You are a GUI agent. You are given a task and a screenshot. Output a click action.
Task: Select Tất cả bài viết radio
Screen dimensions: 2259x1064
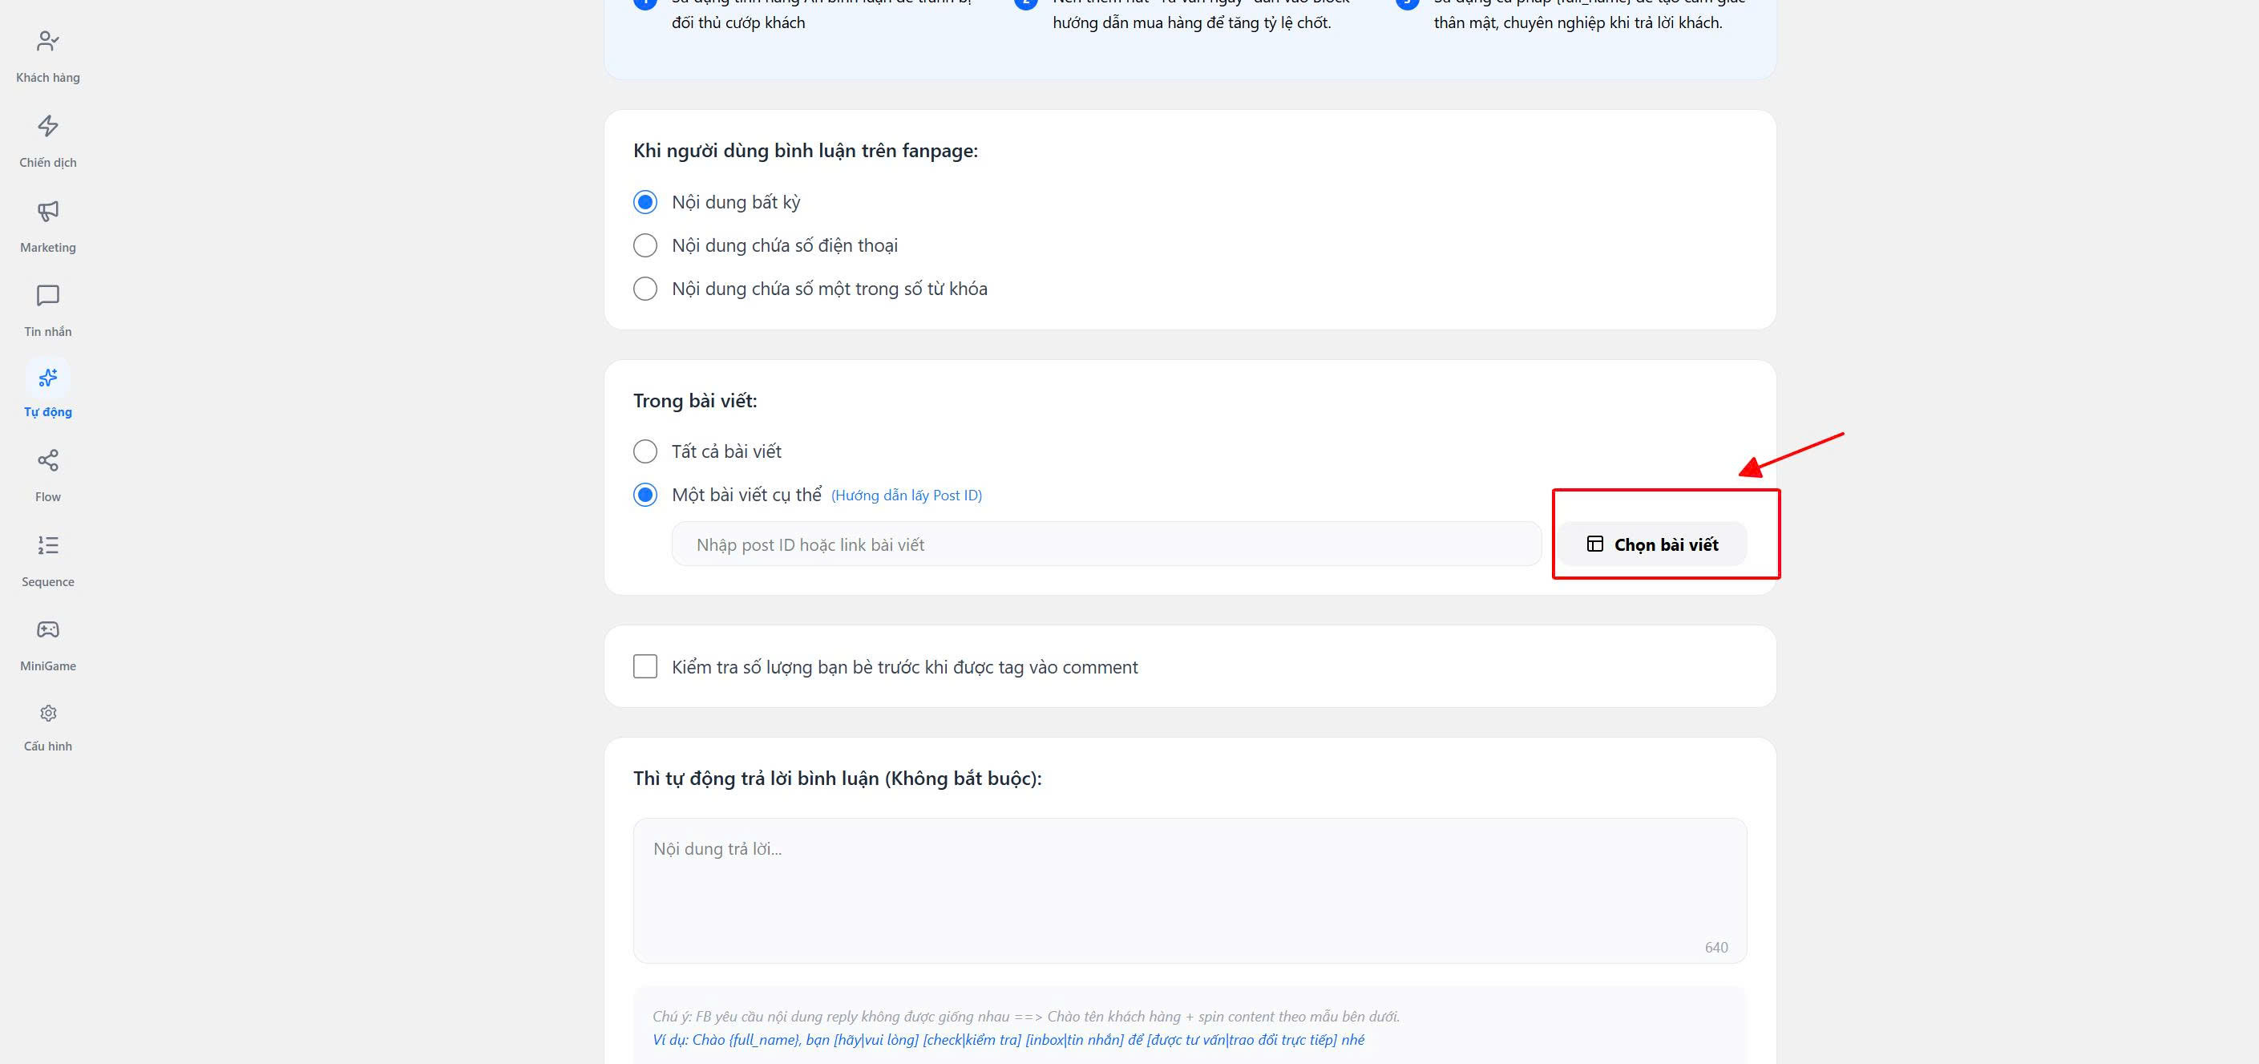coord(645,451)
